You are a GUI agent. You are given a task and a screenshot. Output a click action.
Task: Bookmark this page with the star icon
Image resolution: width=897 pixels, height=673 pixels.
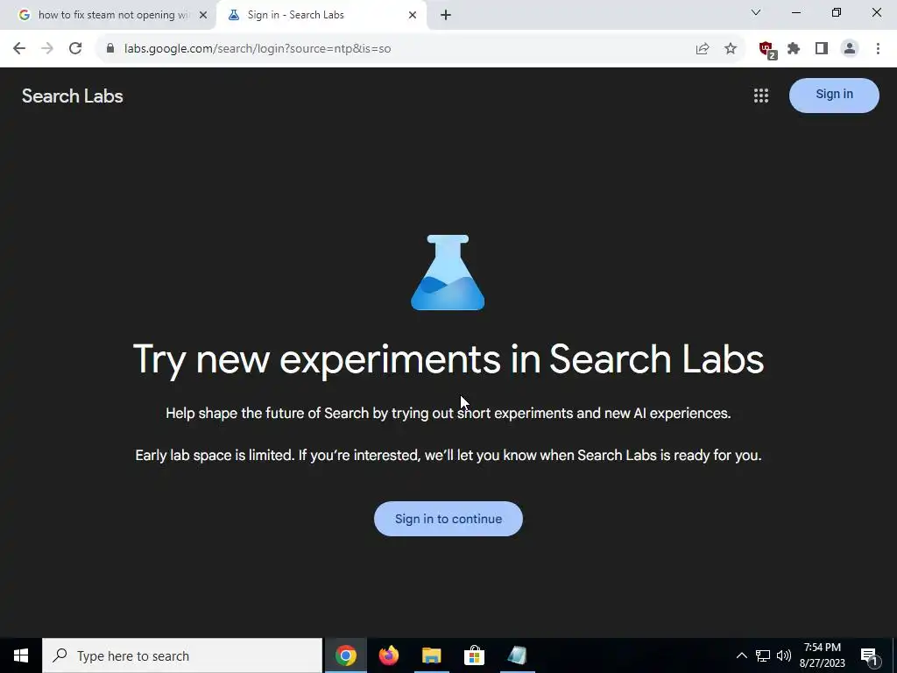pyautogui.click(x=731, y=49)
